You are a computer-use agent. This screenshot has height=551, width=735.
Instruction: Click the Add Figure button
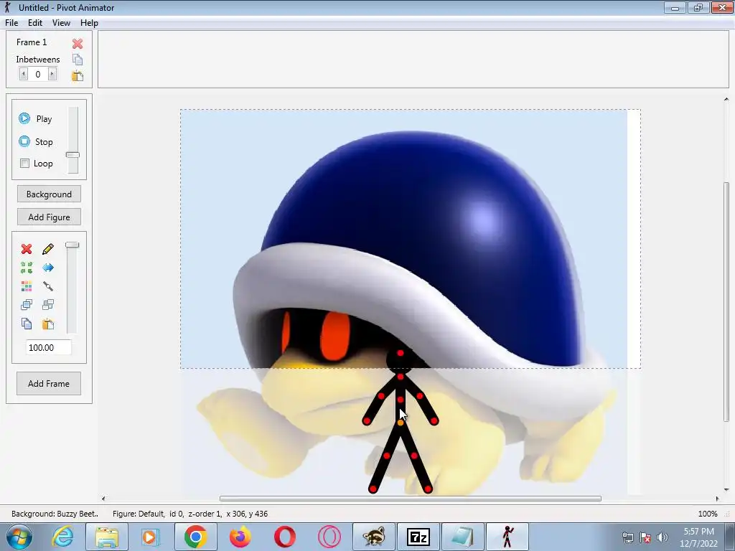pos(49,217)
